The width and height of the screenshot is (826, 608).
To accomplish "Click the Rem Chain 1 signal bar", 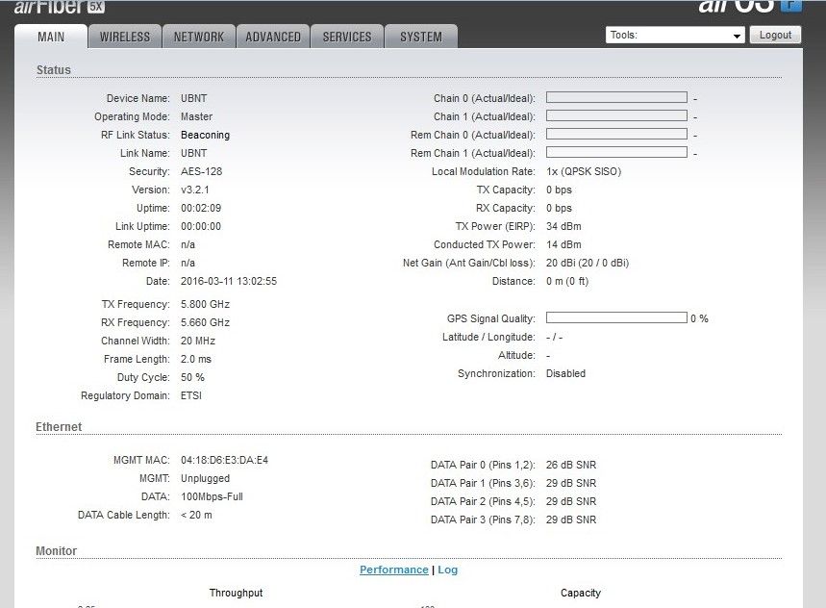I will 616,153.
